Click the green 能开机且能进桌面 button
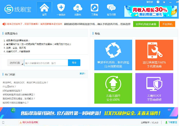Screen dimensions: 179x126 tap(146, 24)
